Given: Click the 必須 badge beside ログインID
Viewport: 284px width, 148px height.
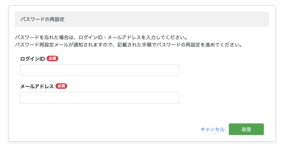Looking at the screenshot, I should (x=52, y=58).
